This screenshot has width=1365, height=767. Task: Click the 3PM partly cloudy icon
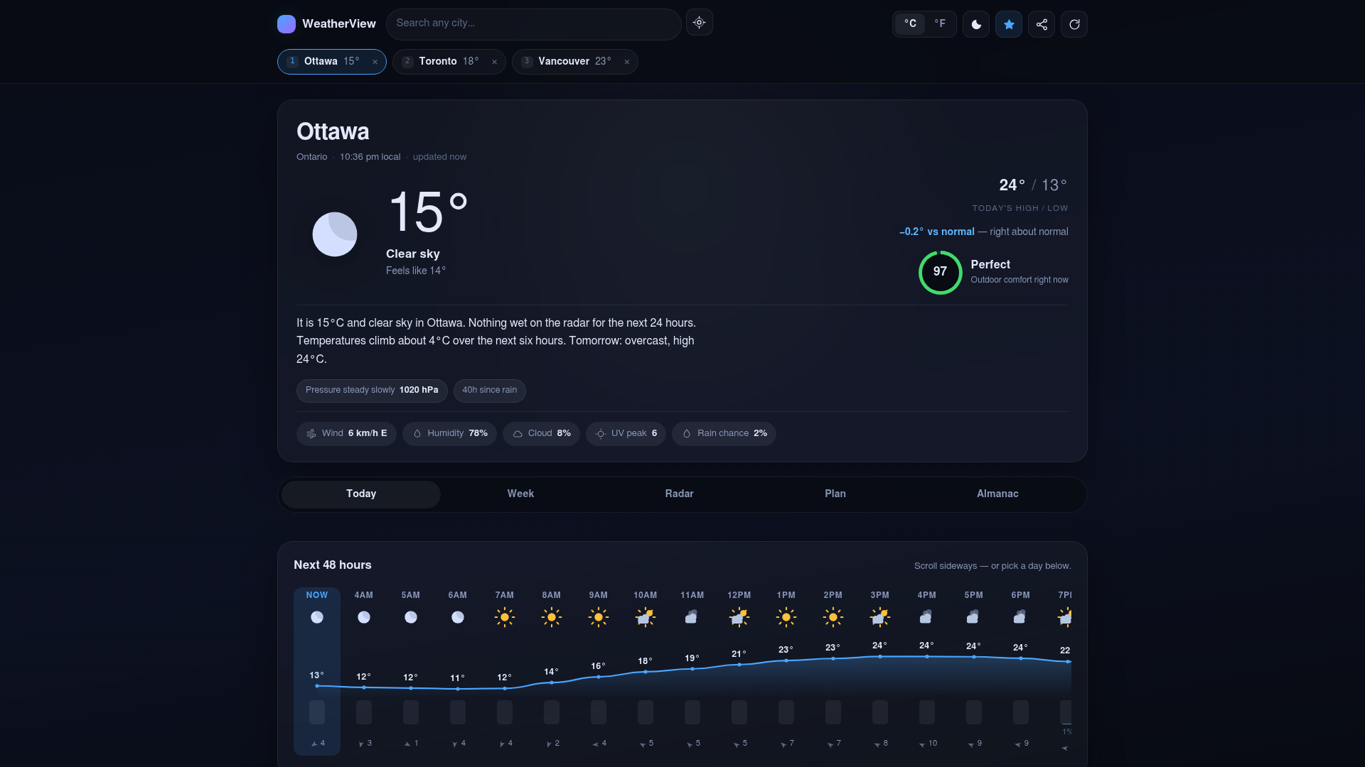[880, 618]
